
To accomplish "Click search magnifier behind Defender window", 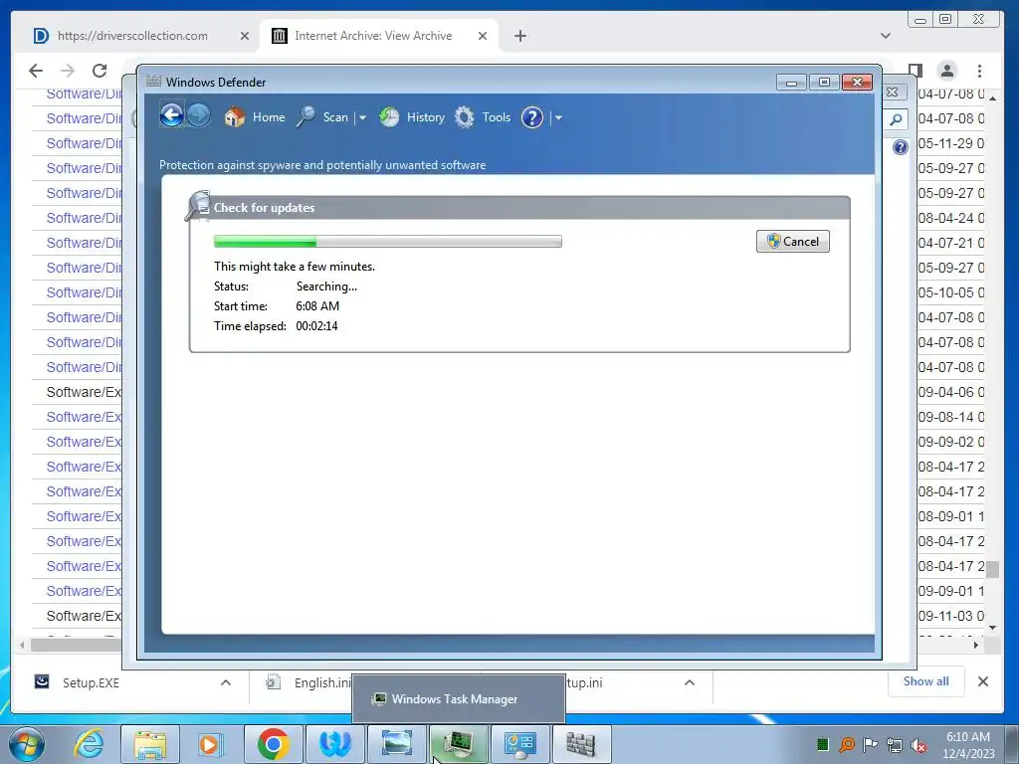I will [896, 119].
